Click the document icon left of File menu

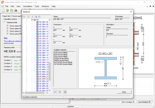point(3,6)
